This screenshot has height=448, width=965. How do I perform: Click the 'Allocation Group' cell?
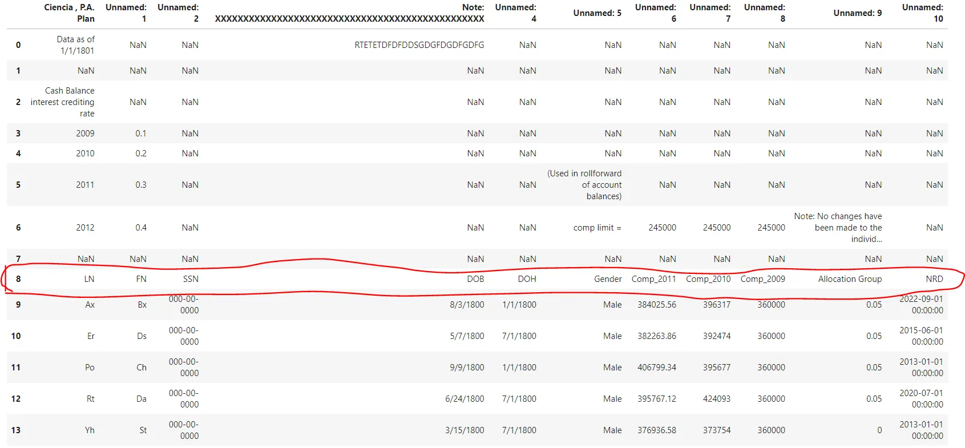[x=850, y=279]
